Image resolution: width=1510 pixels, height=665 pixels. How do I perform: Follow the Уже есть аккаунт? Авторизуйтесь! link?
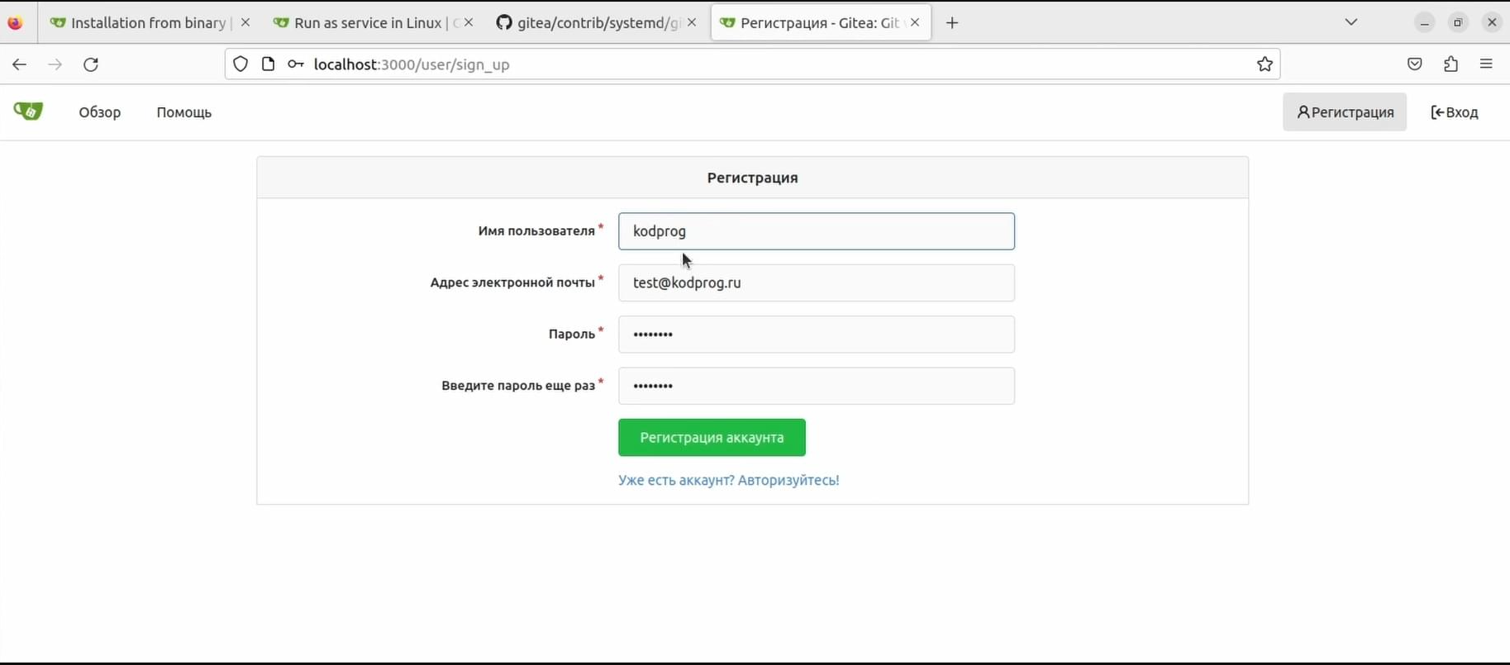coord(728,480)
